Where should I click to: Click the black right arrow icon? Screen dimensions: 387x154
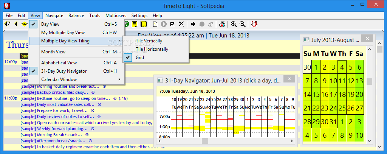coord(193,24)
